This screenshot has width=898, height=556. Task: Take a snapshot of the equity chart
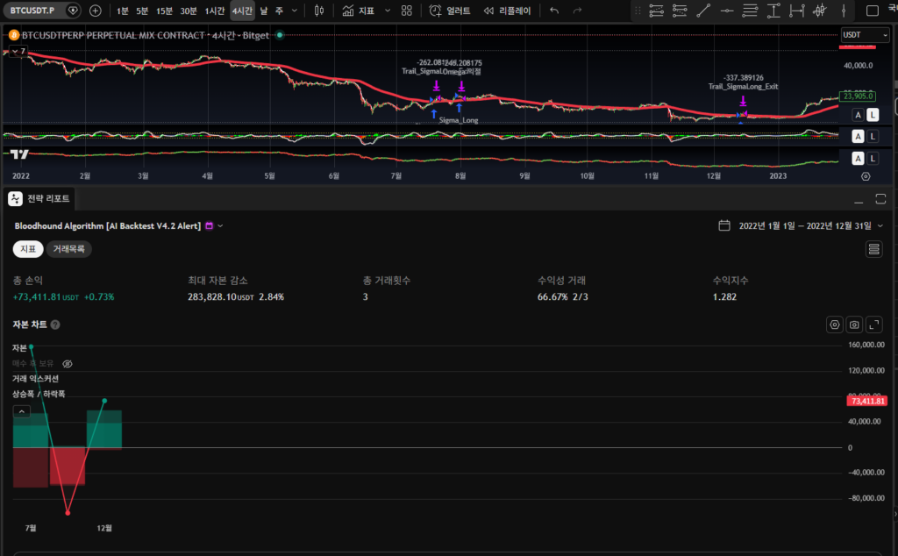pos(854,324)
